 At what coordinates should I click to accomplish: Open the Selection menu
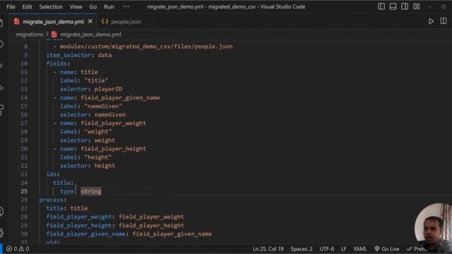coord(51,6)
